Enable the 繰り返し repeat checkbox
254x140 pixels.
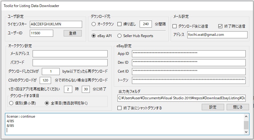(x=120, y=24)
